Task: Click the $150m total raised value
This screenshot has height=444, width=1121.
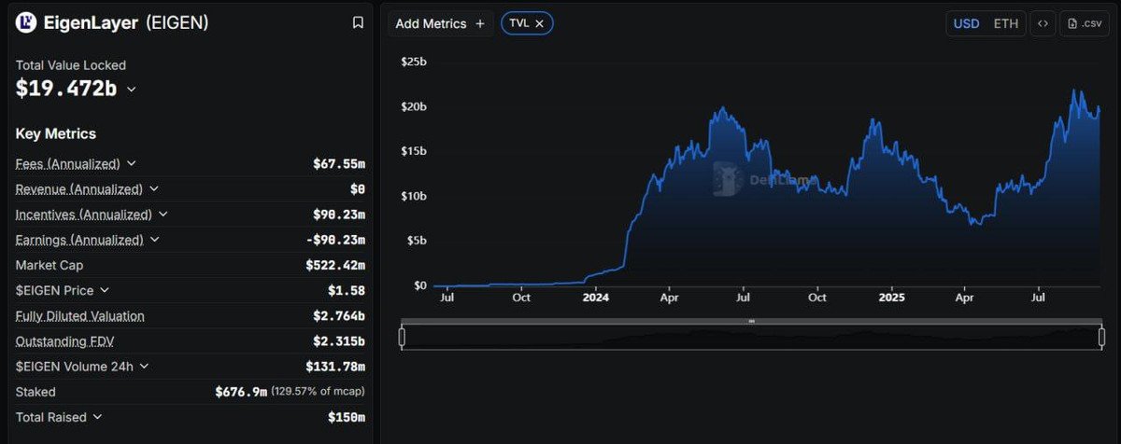Action: 347,417
